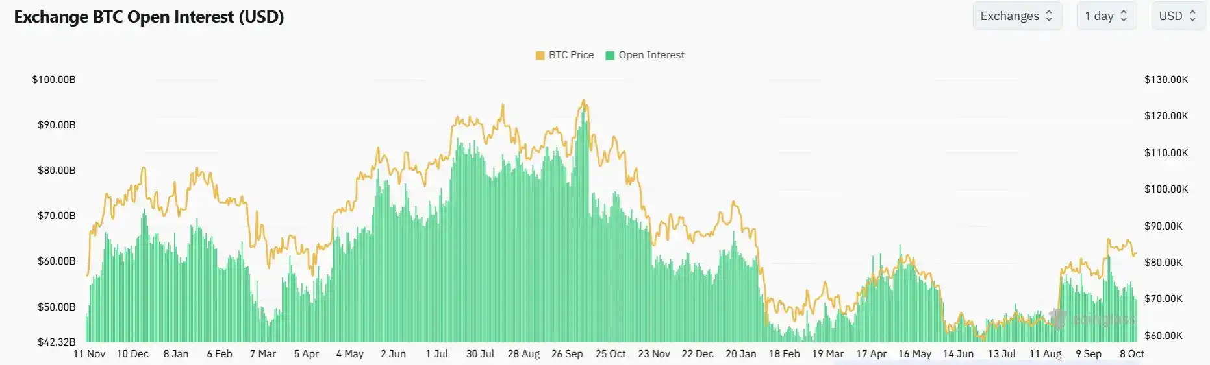Click the chart title Exchange BTC Open Interest
Viewport: 1210px width, 365px height.
149,17
